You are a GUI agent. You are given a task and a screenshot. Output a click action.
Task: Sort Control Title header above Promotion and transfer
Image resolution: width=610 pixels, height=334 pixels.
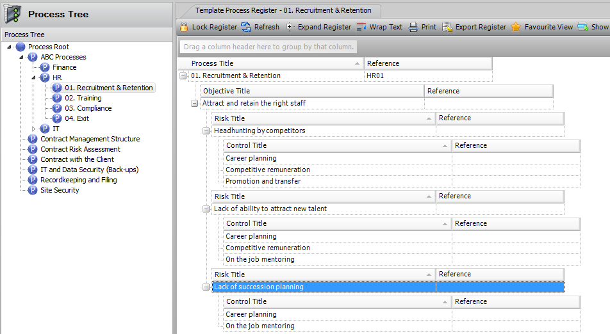coord(337,146)
